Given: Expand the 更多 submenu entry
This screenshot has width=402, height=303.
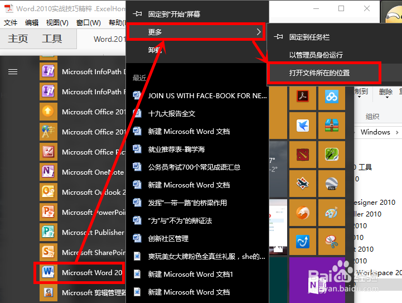Looking at the screenshot, I should coord(197,32).
